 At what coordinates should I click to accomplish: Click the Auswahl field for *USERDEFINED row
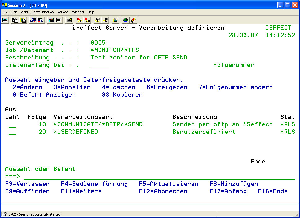click(12, 132)
